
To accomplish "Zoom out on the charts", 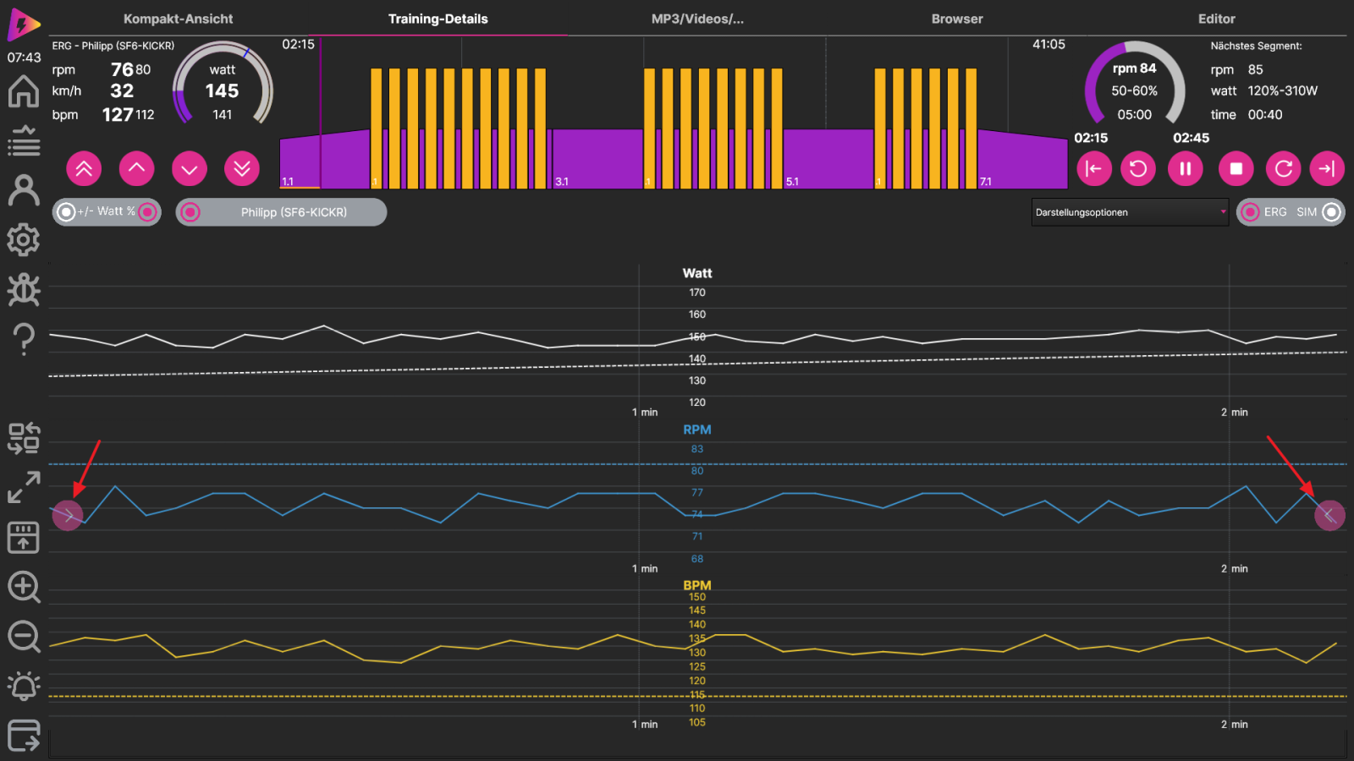I will pos(24,636).
